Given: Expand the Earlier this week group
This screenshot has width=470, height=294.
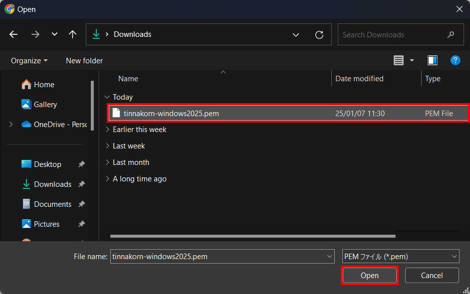Looking at the screenshot, I should click(x=107, y=130).
